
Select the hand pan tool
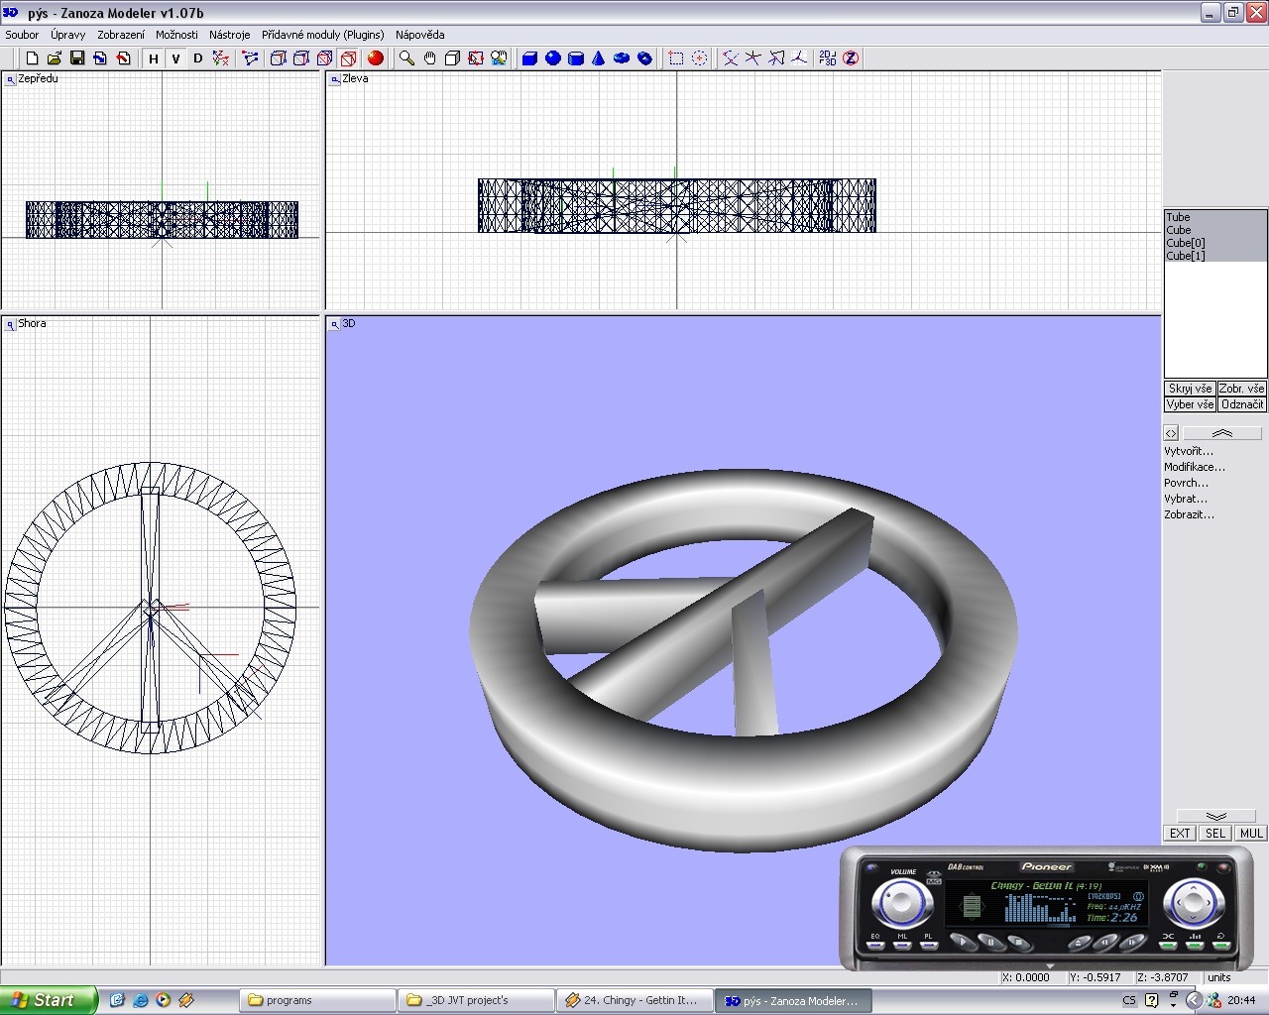(x=429, y=58)
